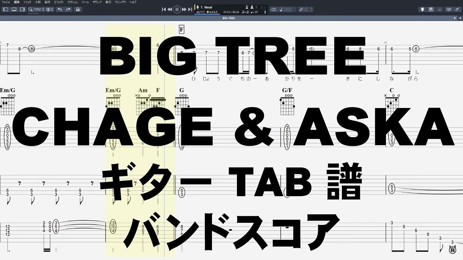Open the サウンド menu
The image size is (463, 260).
(97, 2)
